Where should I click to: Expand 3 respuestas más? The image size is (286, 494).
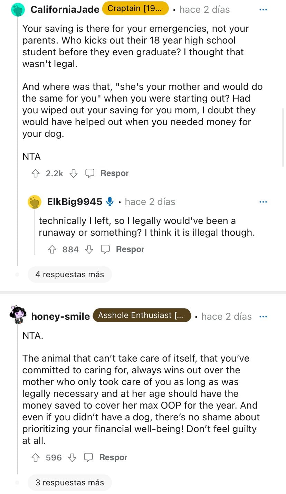pos(69,482)
